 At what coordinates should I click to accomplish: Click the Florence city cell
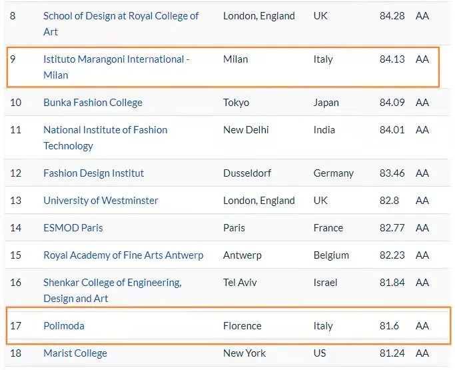pos(242,326)
